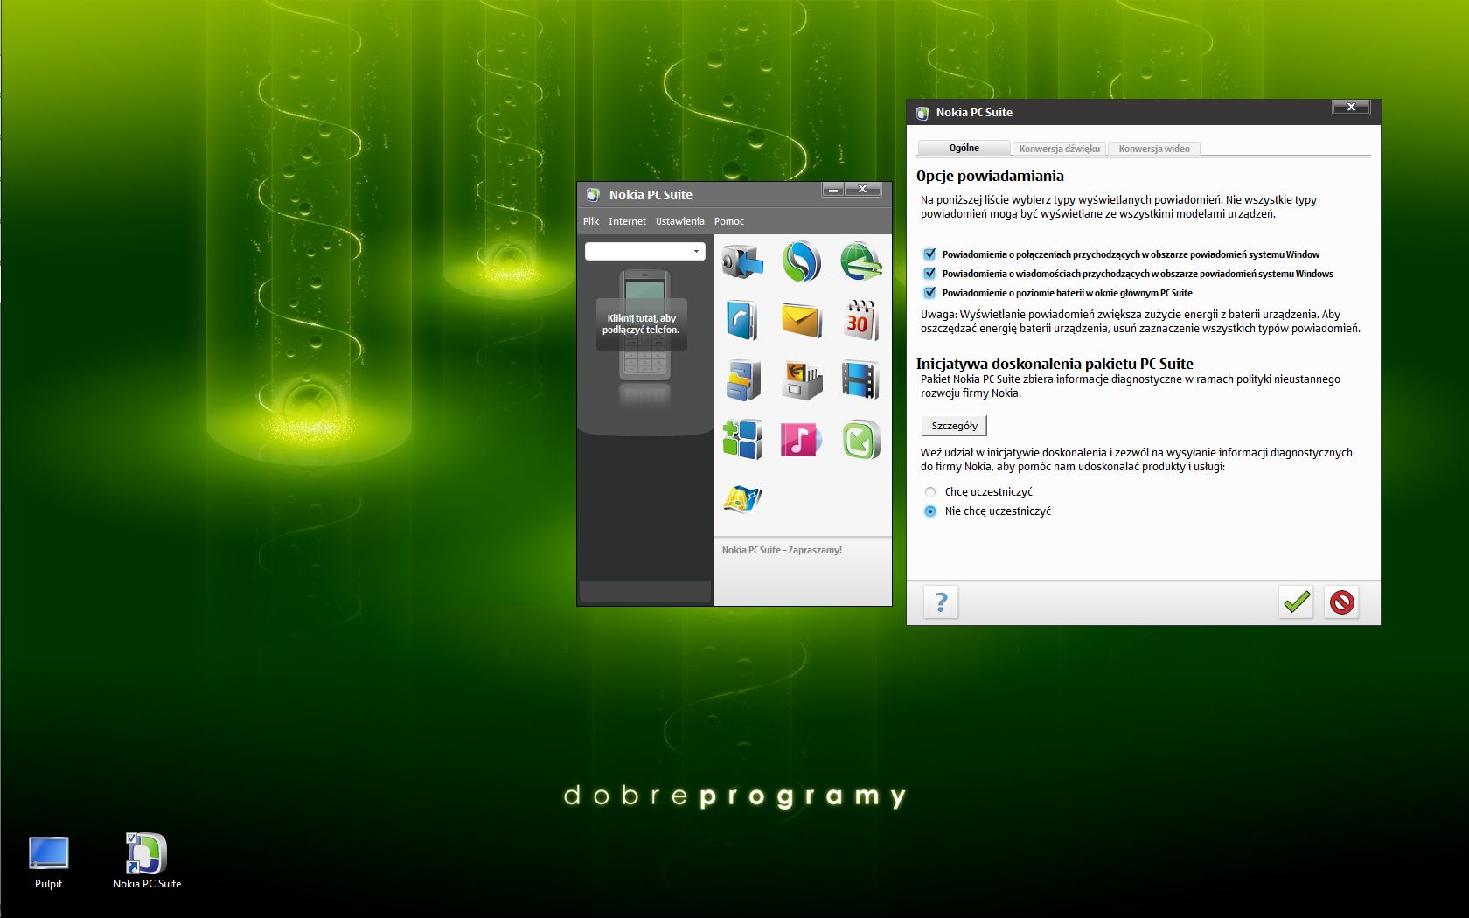Open the Ustawienia menu
The height and width of the screenshot is (918, 1469).
679,221
